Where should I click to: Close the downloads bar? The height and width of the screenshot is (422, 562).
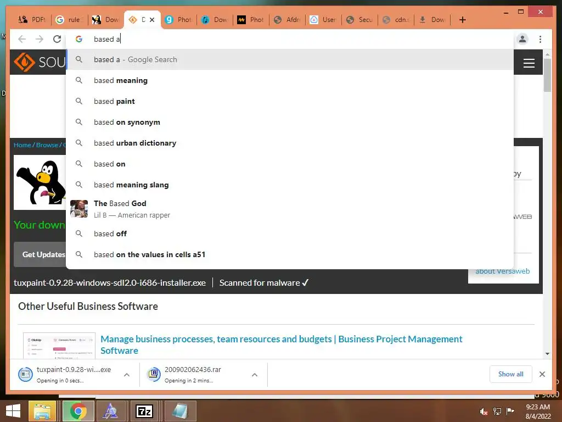pyautogui.click(x=542, y=374)
